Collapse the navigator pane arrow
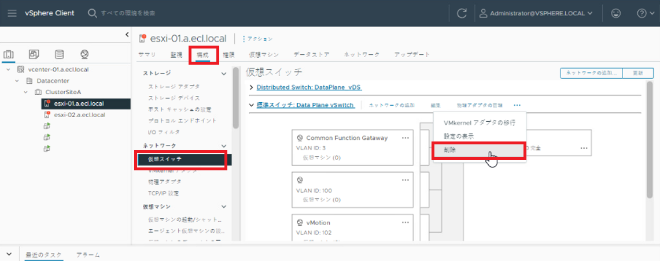660x261 pixels. (x=127, y=35)
